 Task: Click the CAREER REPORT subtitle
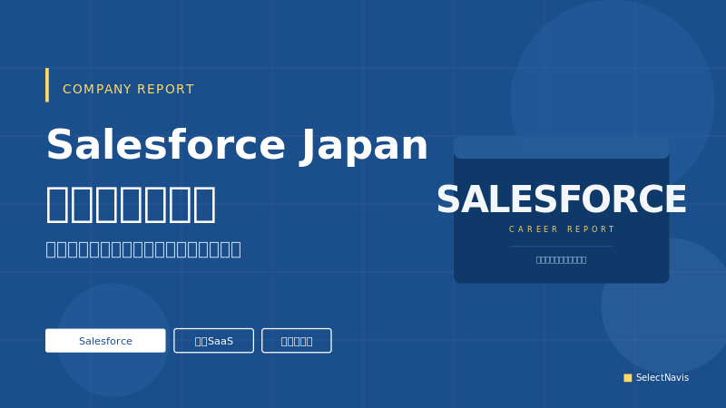561,229
